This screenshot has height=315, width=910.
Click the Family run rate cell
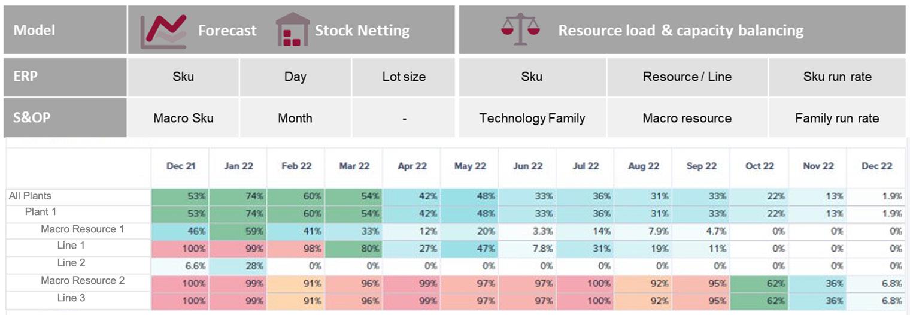point(836,118)
